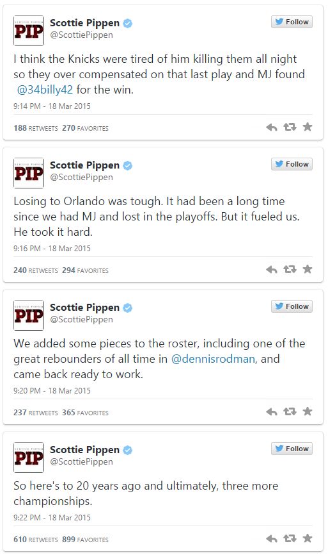328x555 pixels.
Task: Open the @34billy42 mention link
Action: [x=45, y=90]
